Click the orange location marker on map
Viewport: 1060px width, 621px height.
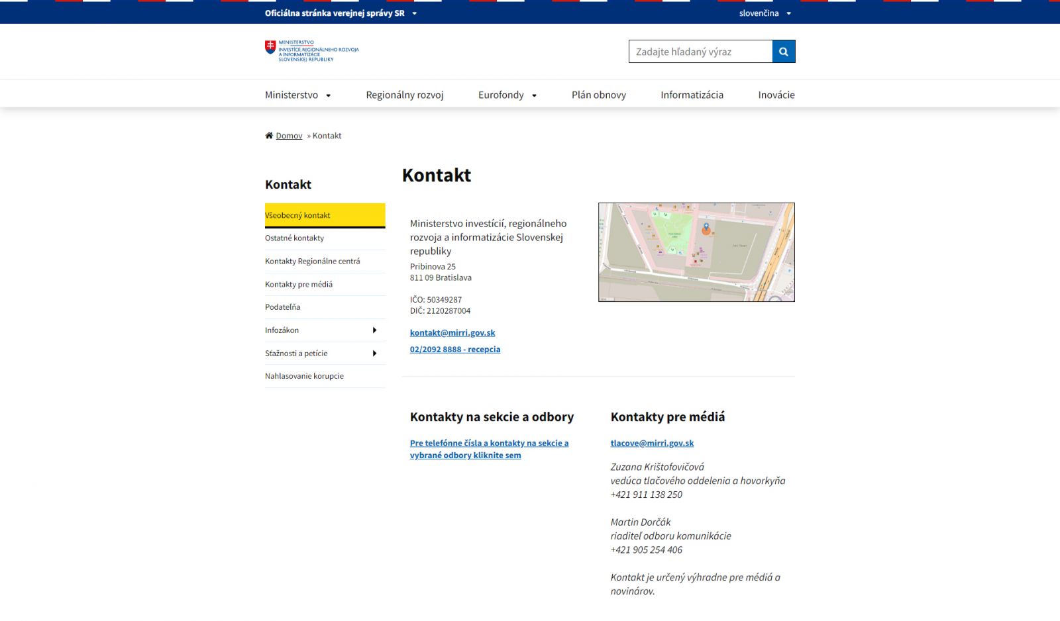(706, 228)
